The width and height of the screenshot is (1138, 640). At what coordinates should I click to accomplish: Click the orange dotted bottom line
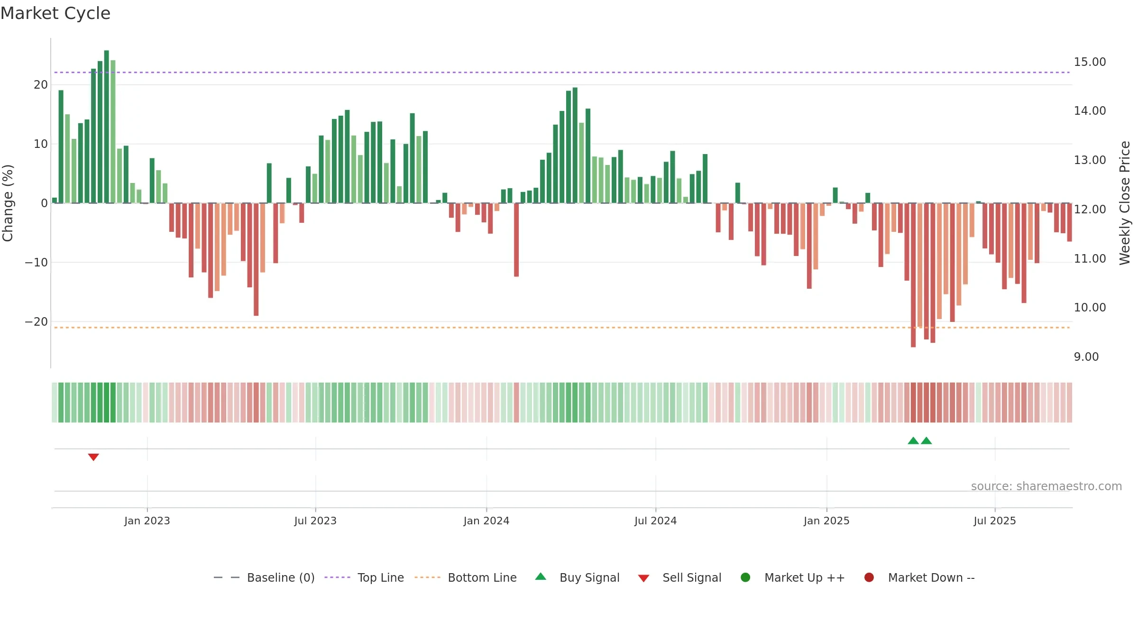coord(562,328)
